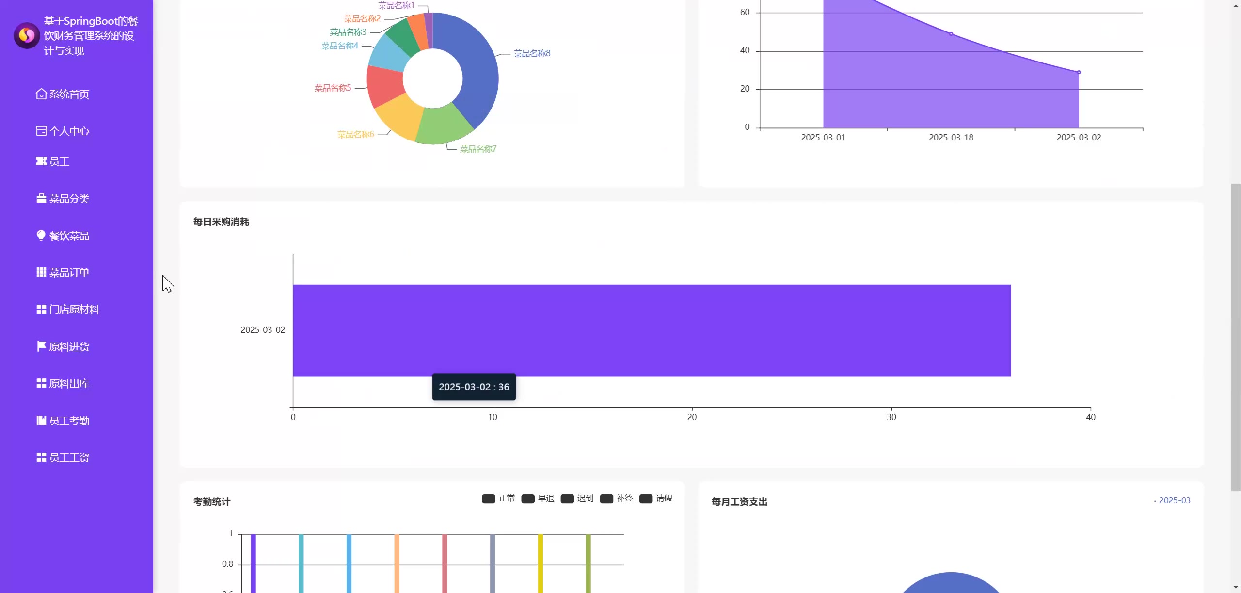Image resolution: width=1241 pixels, height=593 pixels.
Task: Click the card icon beside 个人中心
Action: [x=41, y=131]
